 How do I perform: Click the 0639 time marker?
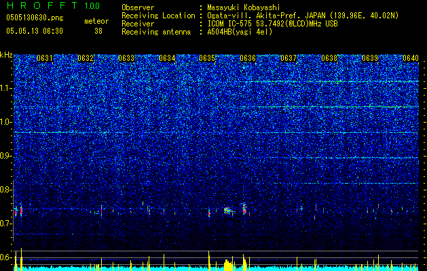(x=370, y=58)
